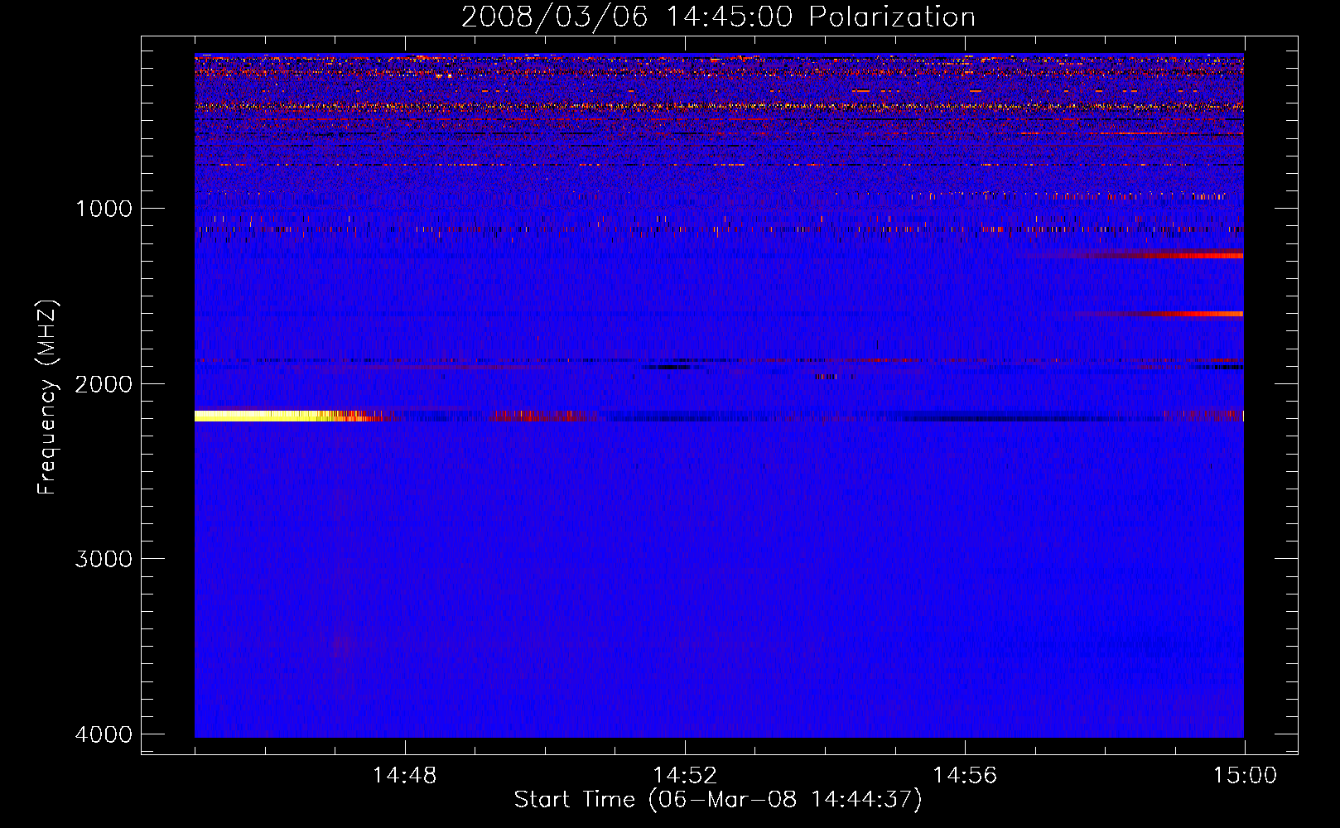Click the 14:48 time tick label
The height and width of the screenshot is (828, 1340).
[404, 776]
